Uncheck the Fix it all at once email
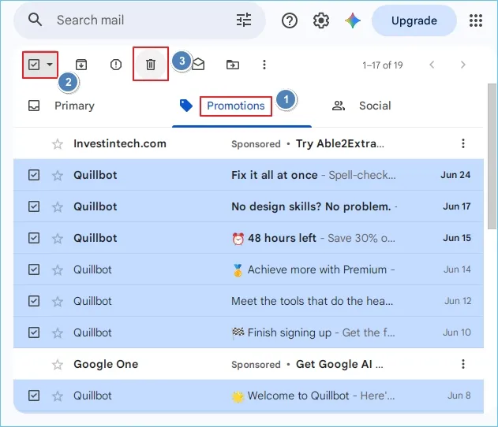This screenshot has width=498, height=427. (x=34, y=175)
